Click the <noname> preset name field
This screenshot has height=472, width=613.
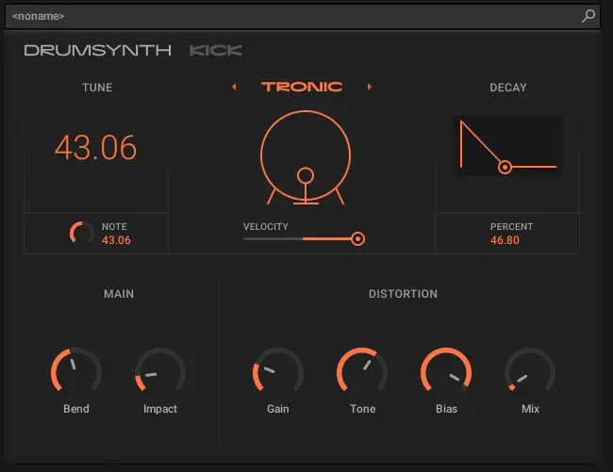coord(283,16)
